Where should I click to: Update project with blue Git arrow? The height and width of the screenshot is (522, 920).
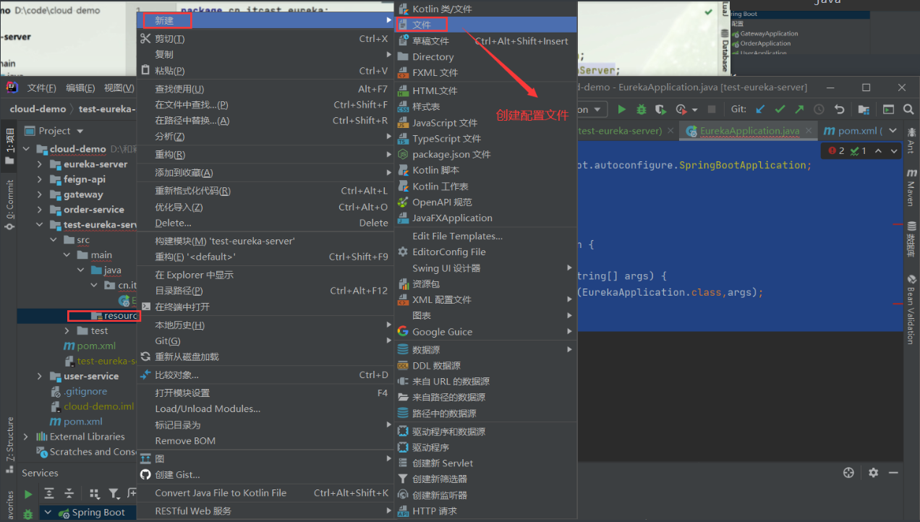pos(759,109)
